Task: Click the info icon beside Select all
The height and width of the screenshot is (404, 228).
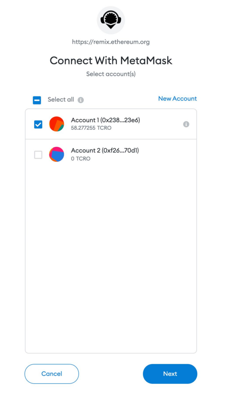Action: (x=81, y=100)
